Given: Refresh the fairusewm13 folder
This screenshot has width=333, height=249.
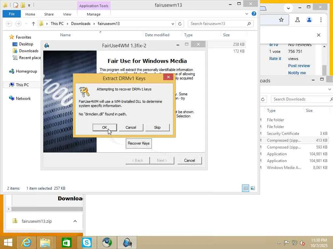Looking at the screenshot, I should tap(180, 24).
